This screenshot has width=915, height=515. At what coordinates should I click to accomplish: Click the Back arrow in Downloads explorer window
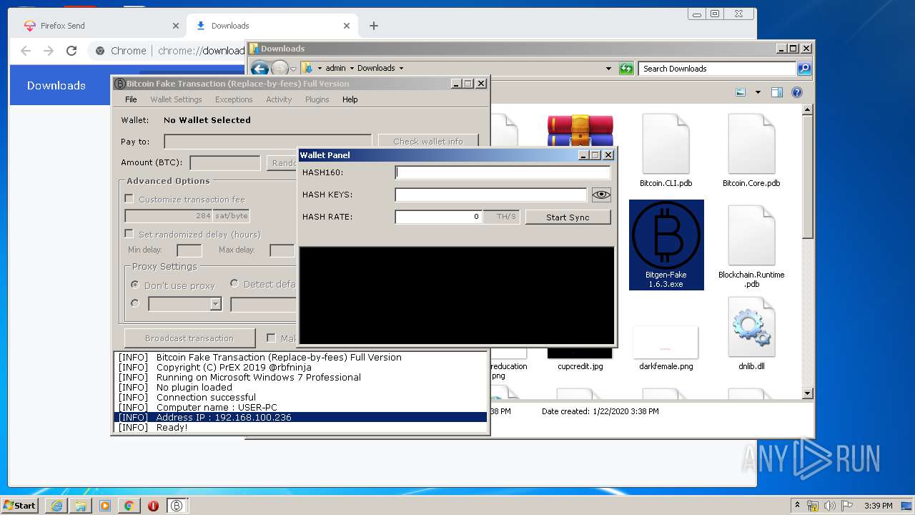tap(260, 69)
